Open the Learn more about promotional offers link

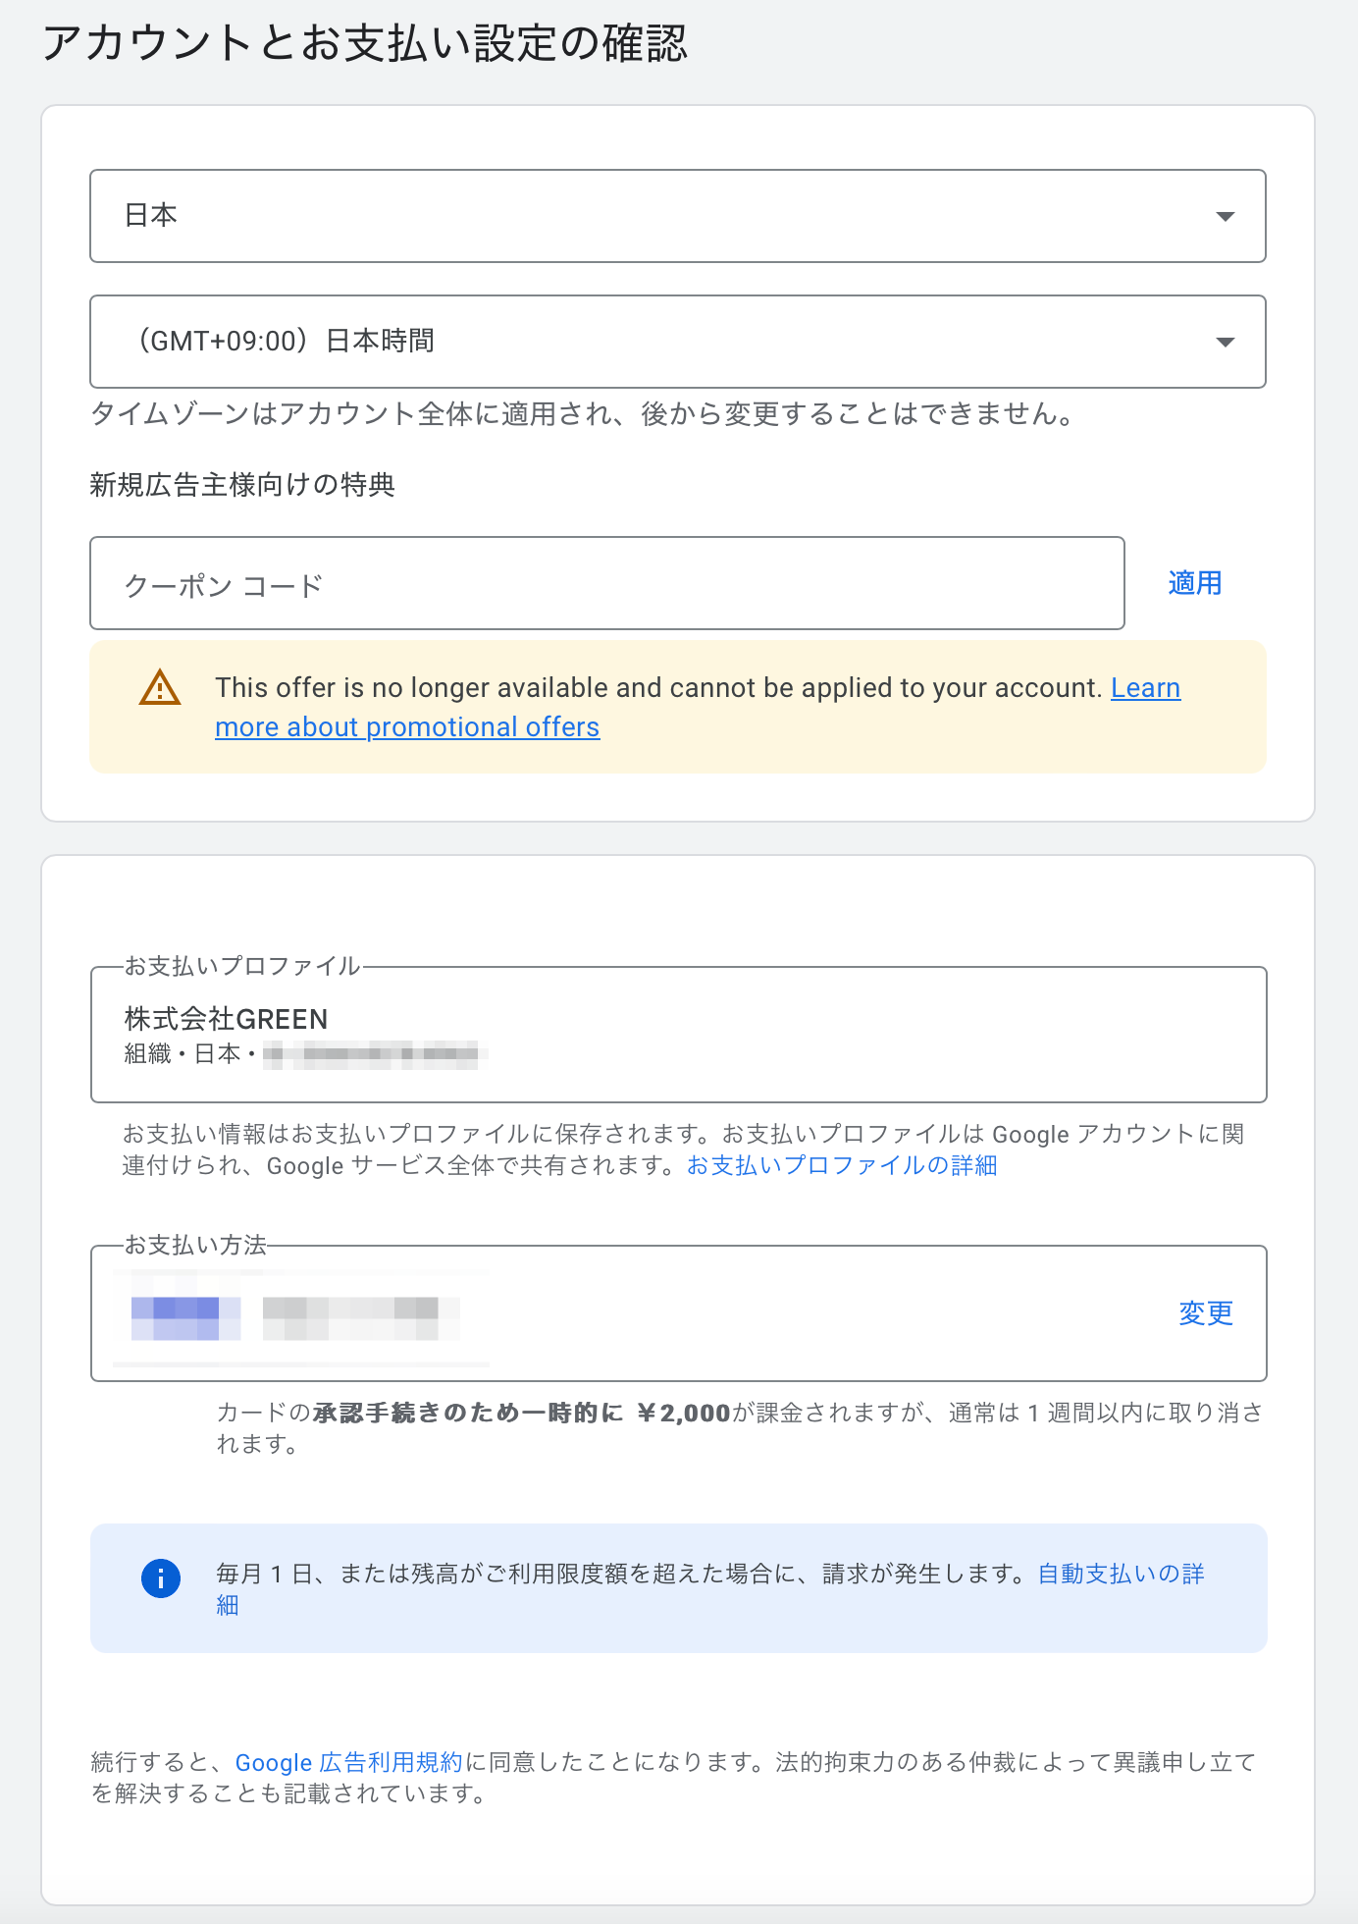(407, 727)
